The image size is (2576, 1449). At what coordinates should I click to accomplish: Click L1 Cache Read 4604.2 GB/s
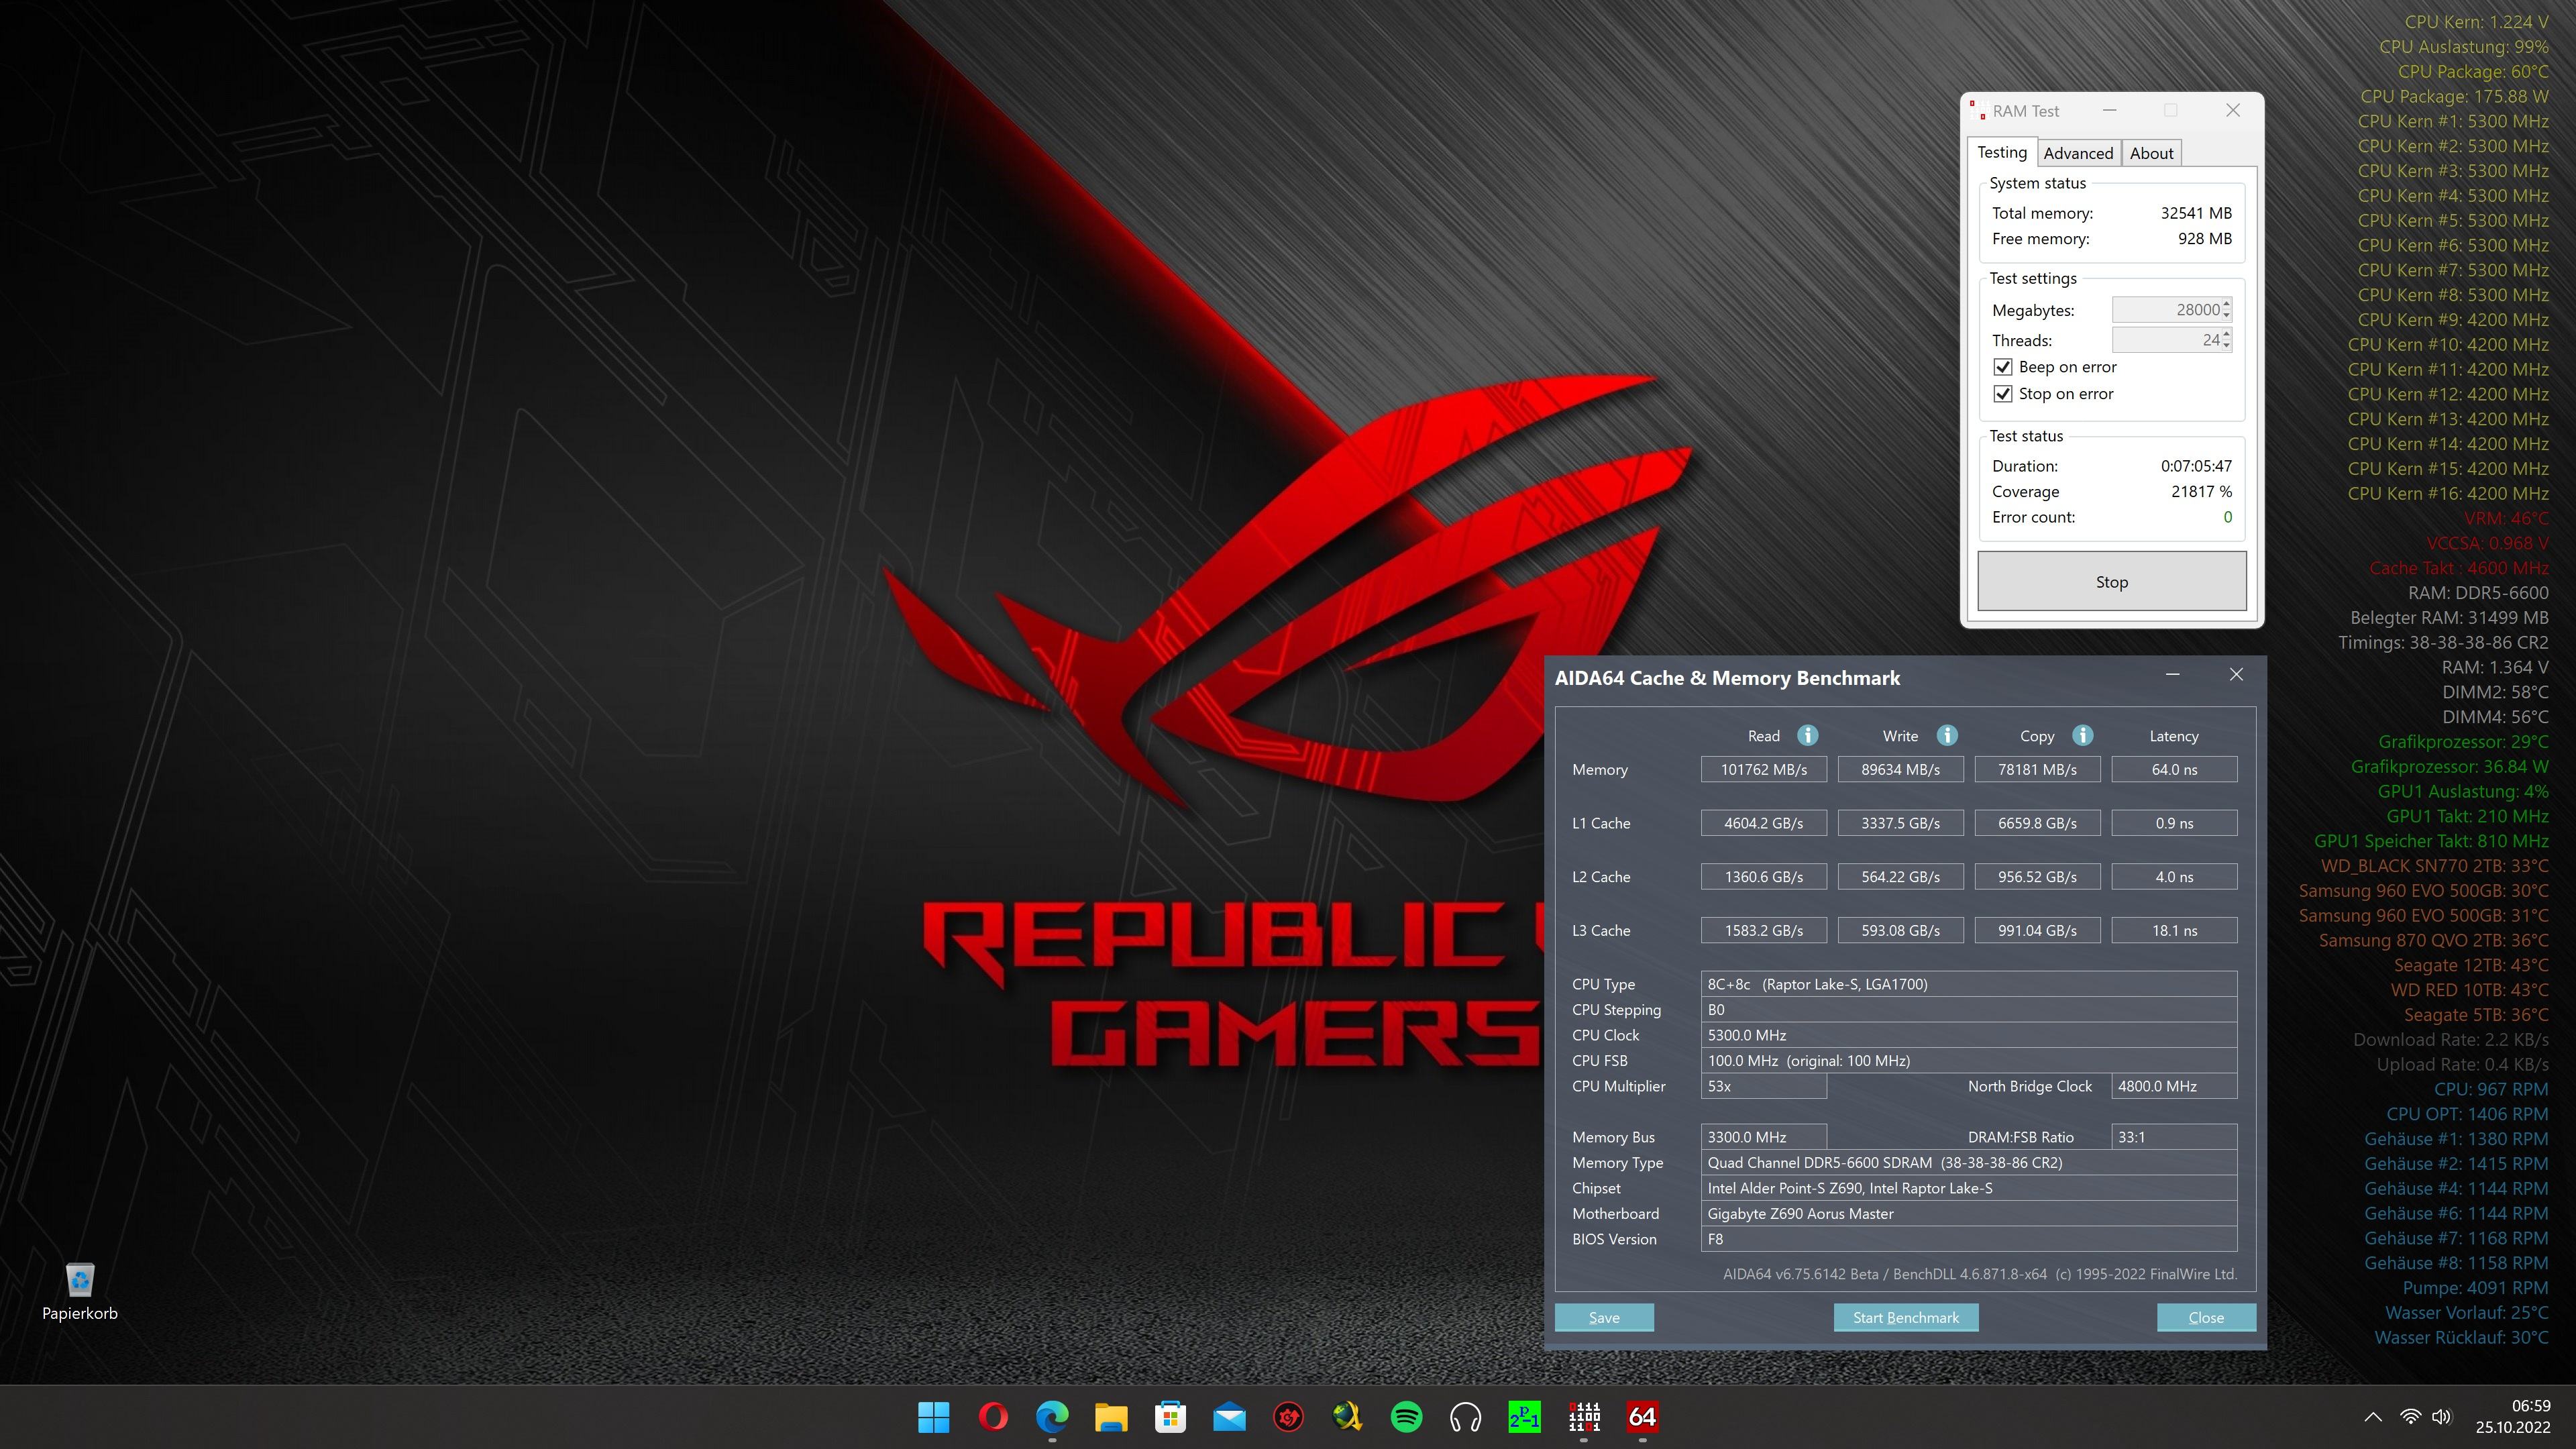[x=1764, y=823]
